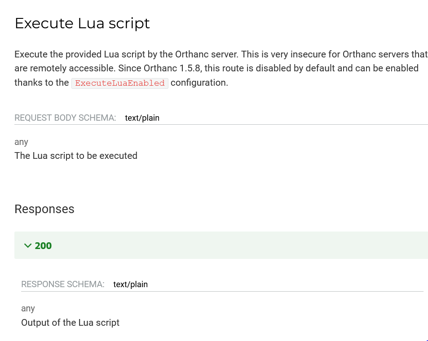Click 'Output of the Lua script' text
This screenshot has width=428, height=341.
click(x=71, y=323)
